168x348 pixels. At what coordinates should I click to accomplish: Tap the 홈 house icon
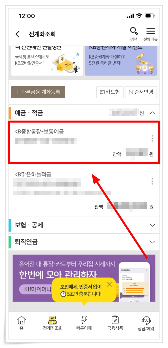[x=22, y=320]
